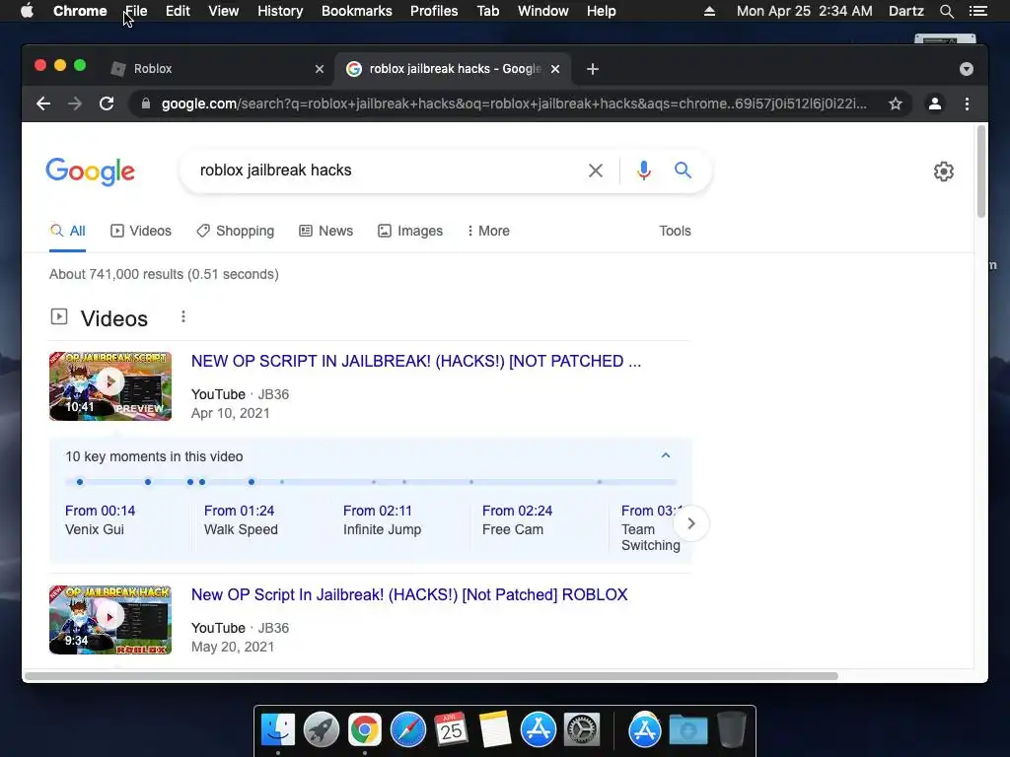Open the Trash in the Dock
The height and width of the screenshot is (757, 1010).
pos(731,730)
